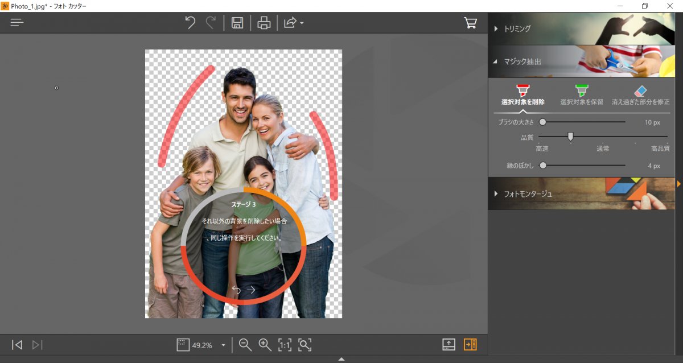Click the zoom out magnifier
Image resolution: width=683 pixels, height=363 pixels.
[x=245, y=344]
